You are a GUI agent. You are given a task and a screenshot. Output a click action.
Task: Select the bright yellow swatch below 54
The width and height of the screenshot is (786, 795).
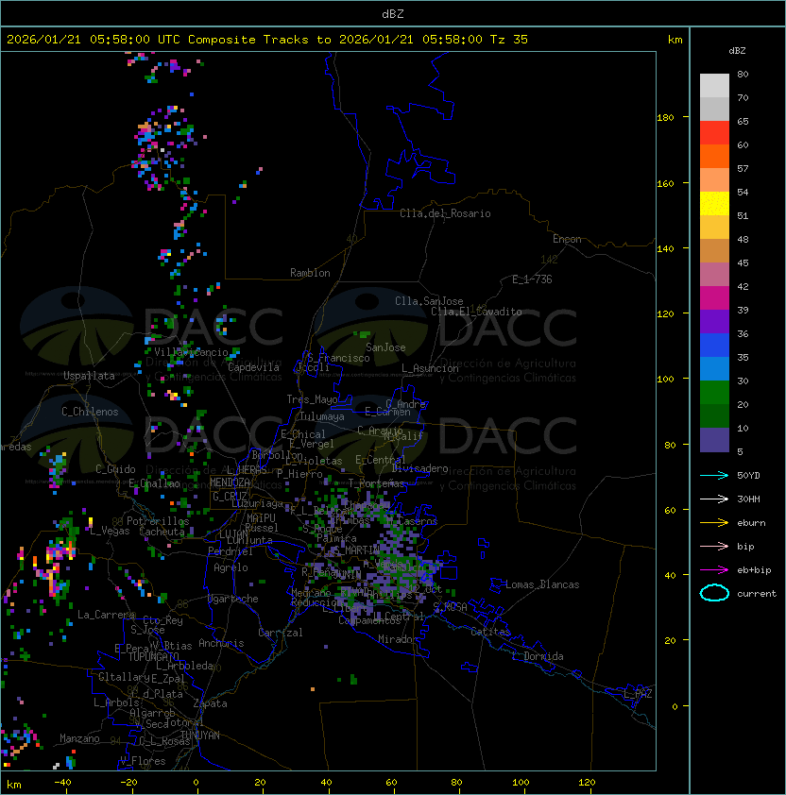714,204
